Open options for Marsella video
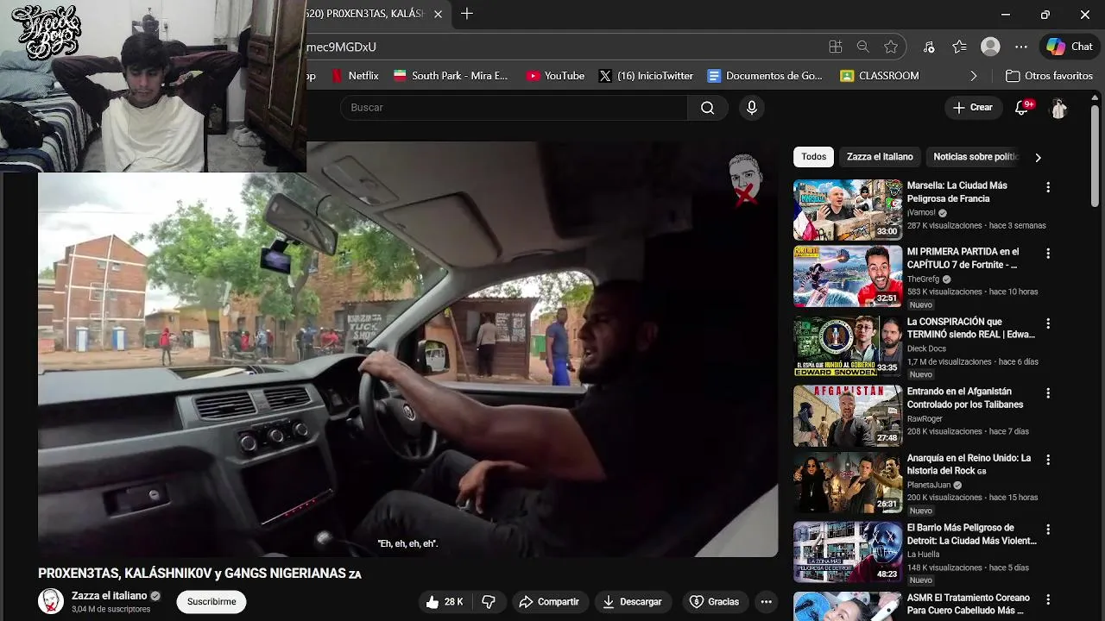This screenshot has height=621, width=1105. [1048, 187]
